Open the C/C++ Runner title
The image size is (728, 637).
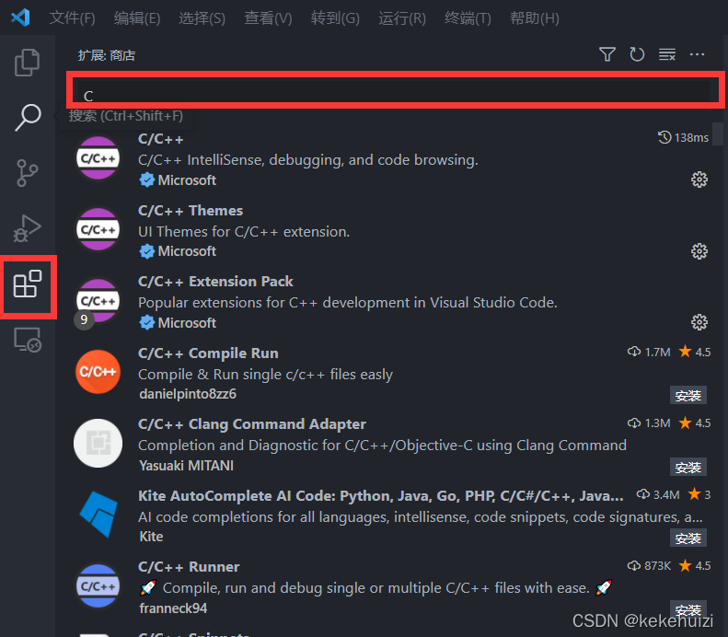[x=189, y=567]
